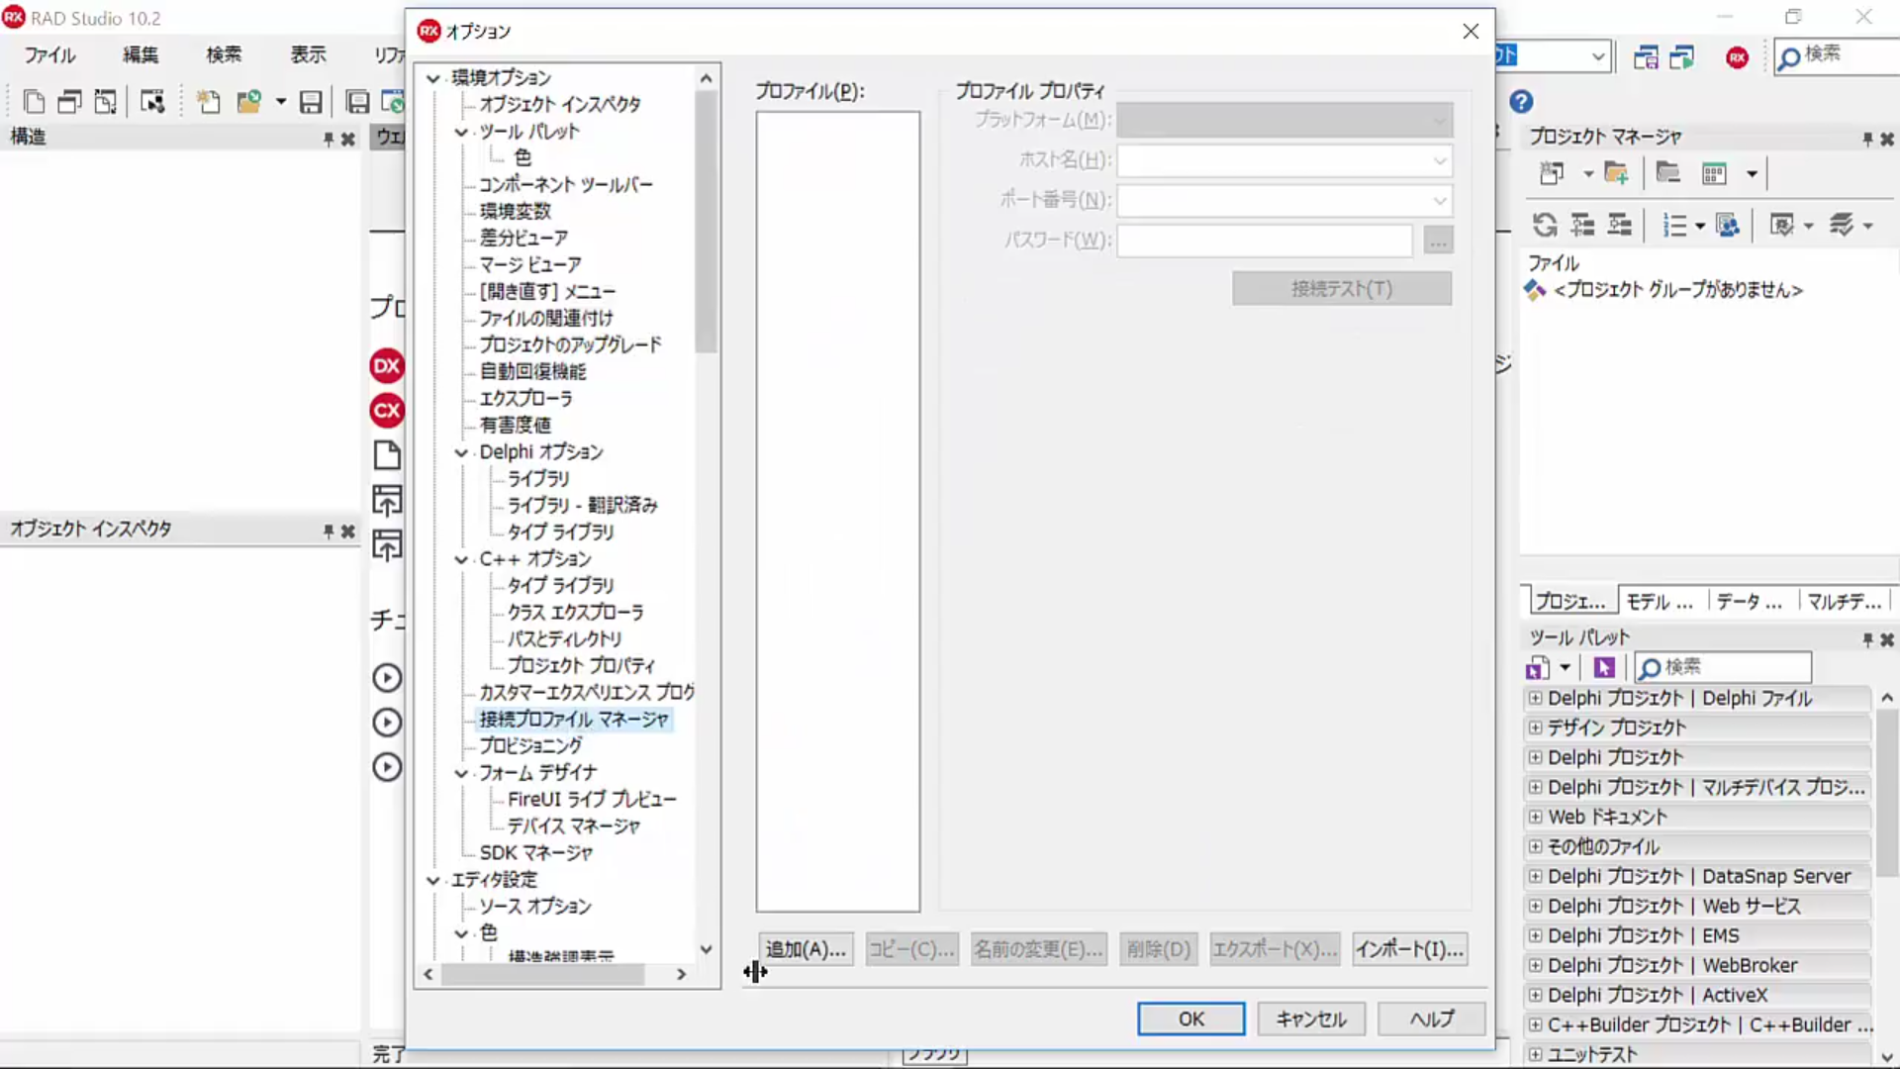Close the 構造 panel
The height and width of the screenshot is (1069, 1900).
click(x=348, y=140)
